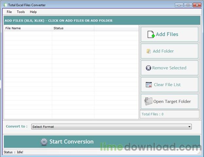Open the Tools menu
Screen dimensions: 204x157
pos(21,12)
